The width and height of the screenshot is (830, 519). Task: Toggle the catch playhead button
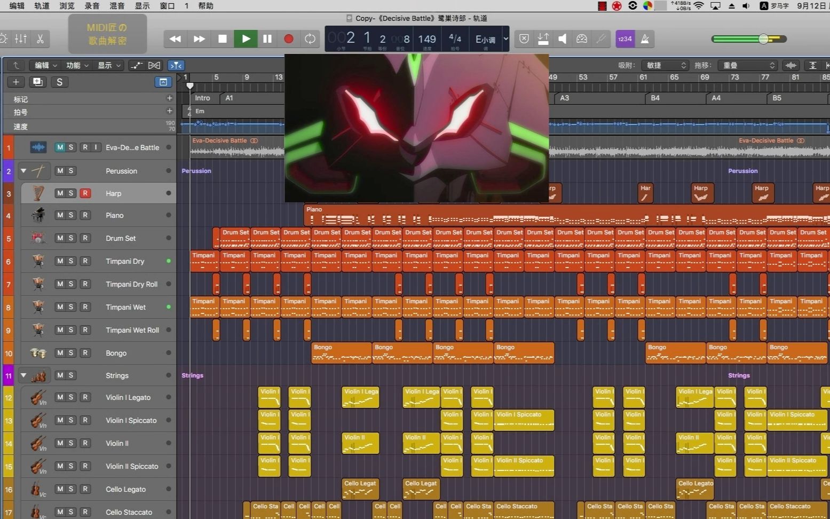point(176,65)
